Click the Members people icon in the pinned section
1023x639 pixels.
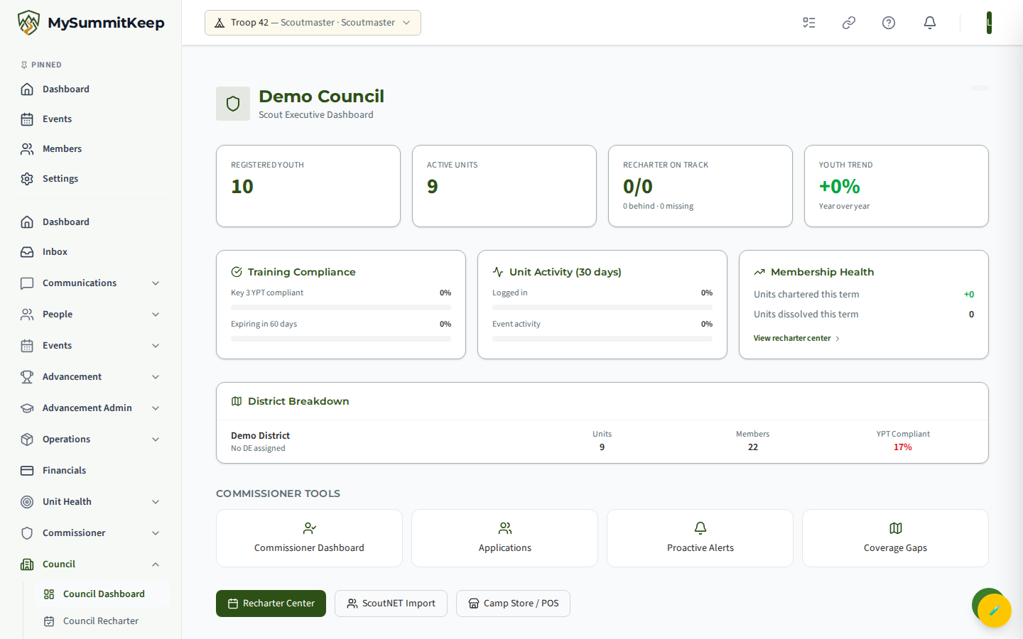pyautogui.click(x=27, y=149)
